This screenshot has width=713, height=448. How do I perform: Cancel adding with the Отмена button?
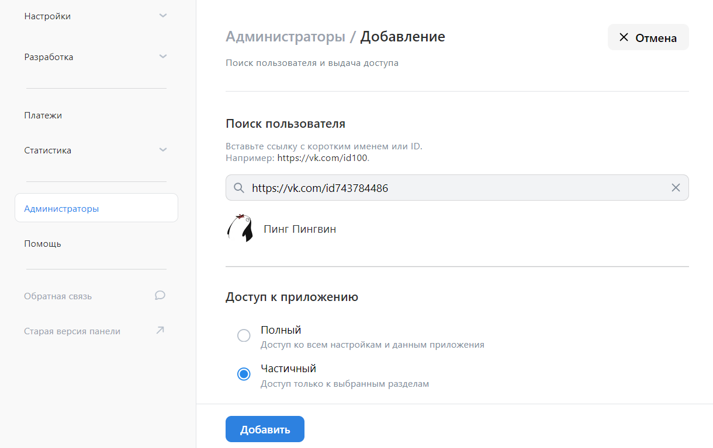pyautogui.click(x=648, y=37)
